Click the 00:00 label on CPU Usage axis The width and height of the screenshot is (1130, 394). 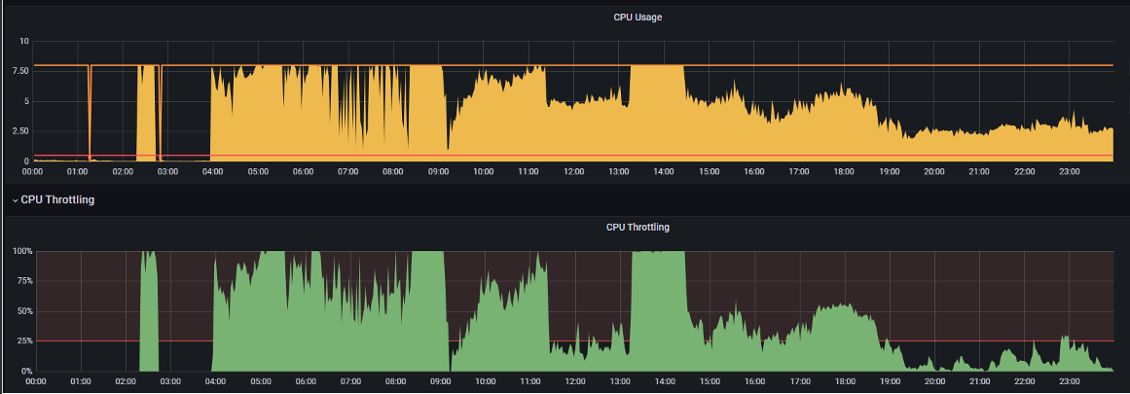point(32,171)
